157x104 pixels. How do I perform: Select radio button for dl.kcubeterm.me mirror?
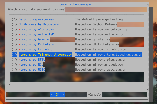[x=14, y=44]
